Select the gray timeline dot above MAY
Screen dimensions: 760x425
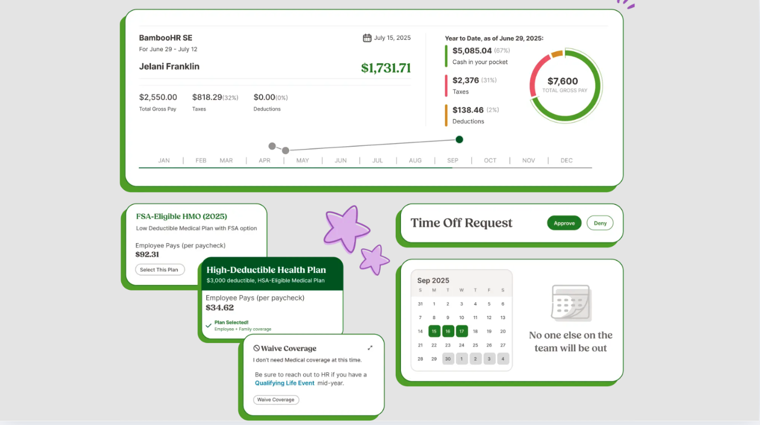point(286,151)
